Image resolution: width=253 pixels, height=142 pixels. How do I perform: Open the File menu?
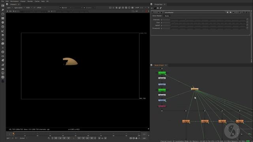3,1
